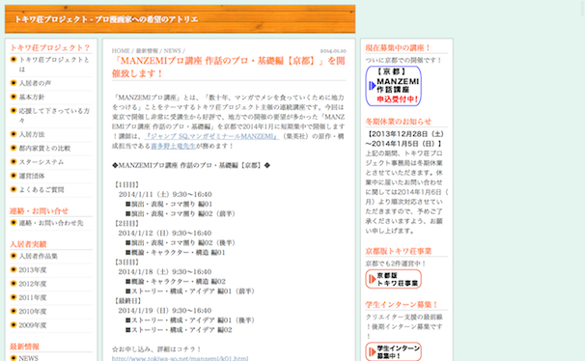The width and height of the screenshot is (585, 361).
Task: Click the 現在募集中の講座! heading
Action: [398, 47]
